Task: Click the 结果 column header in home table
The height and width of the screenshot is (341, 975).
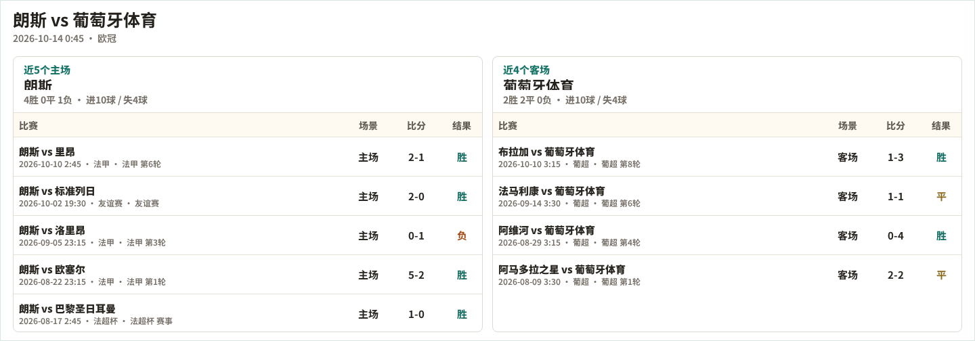Action: click(x=462, y=125)
